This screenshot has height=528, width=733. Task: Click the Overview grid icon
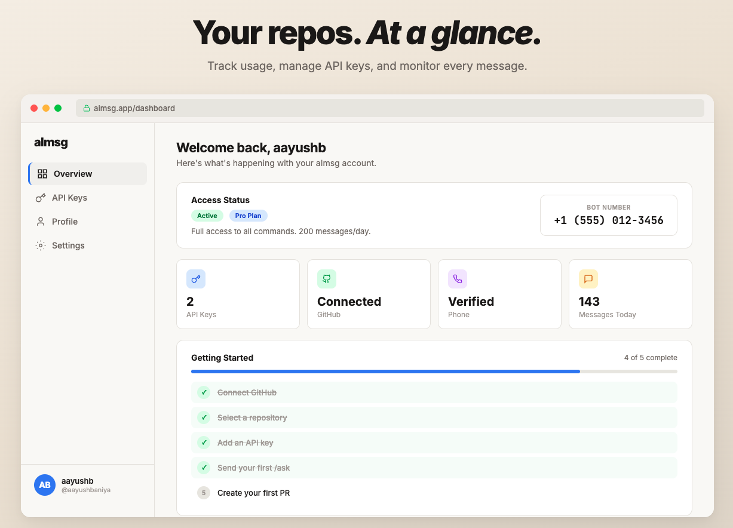pyautogui.click(x=42, y=174)
